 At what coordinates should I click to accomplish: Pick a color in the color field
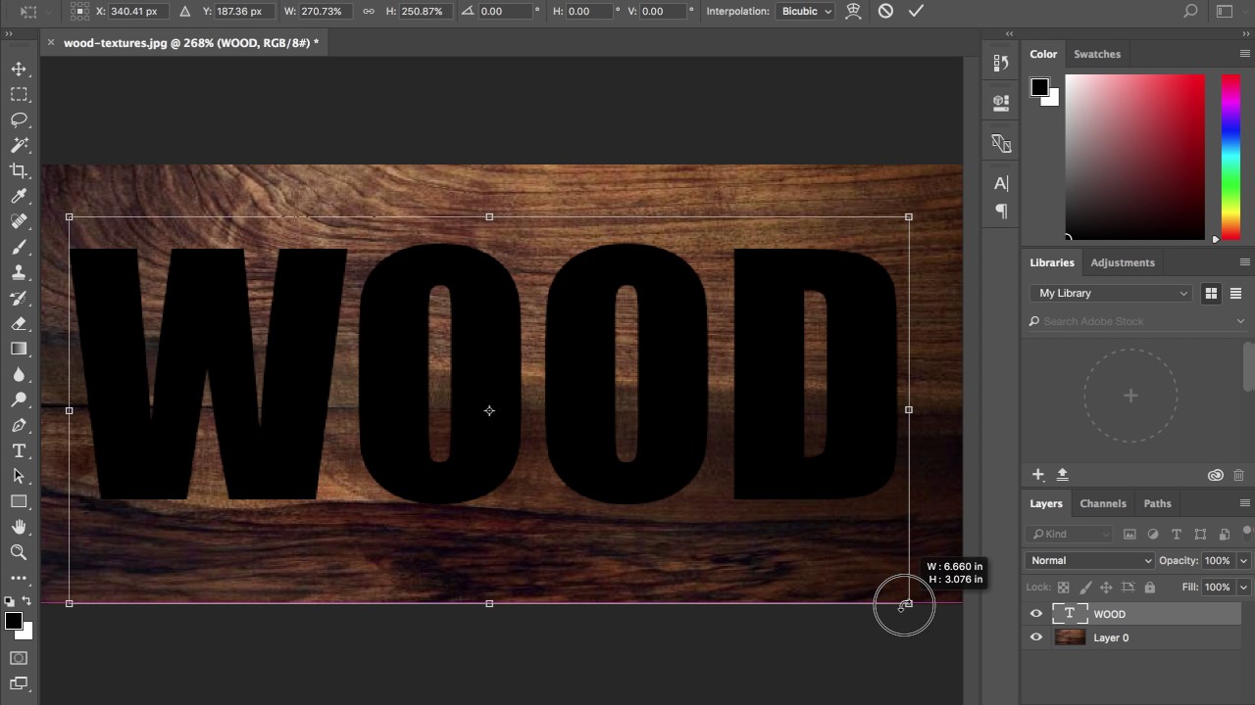[x=1135, y=157]
